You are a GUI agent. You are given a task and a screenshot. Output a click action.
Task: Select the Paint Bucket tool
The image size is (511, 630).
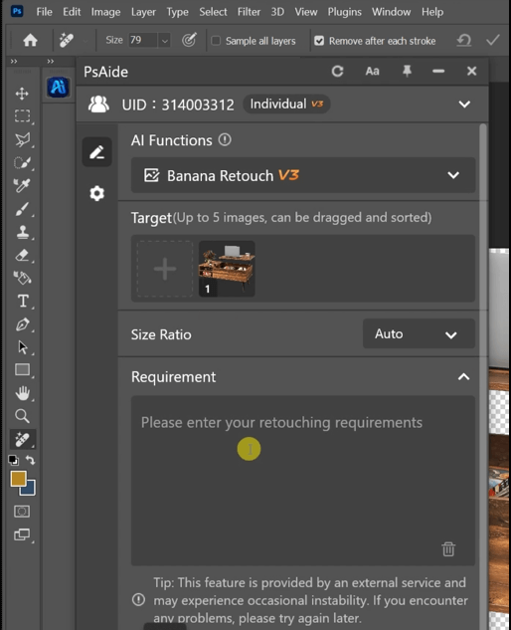coord(22,278)
